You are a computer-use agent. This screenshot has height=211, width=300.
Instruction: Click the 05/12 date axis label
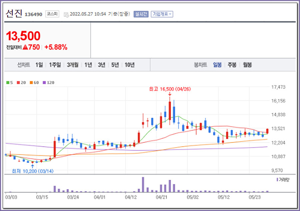click(224, 197)
